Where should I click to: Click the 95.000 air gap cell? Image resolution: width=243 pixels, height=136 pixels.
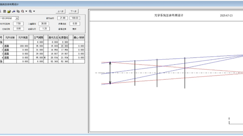38,57
